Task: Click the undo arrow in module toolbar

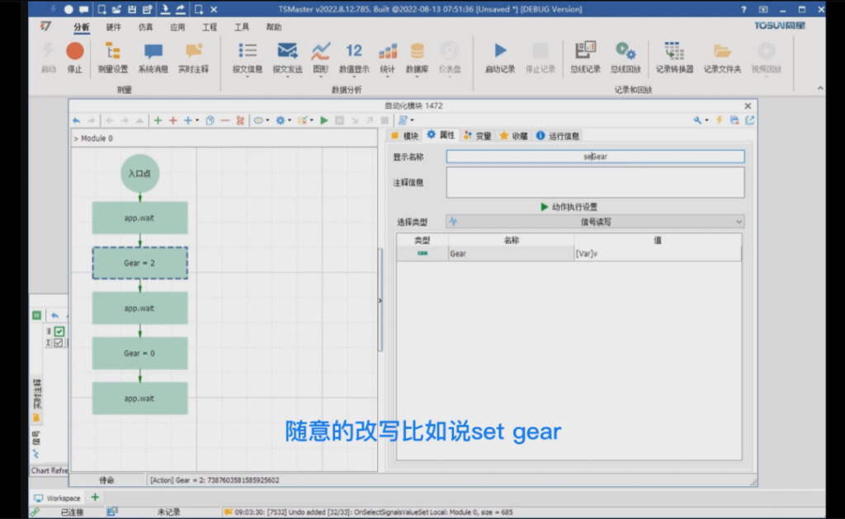Action: (77, 120)
